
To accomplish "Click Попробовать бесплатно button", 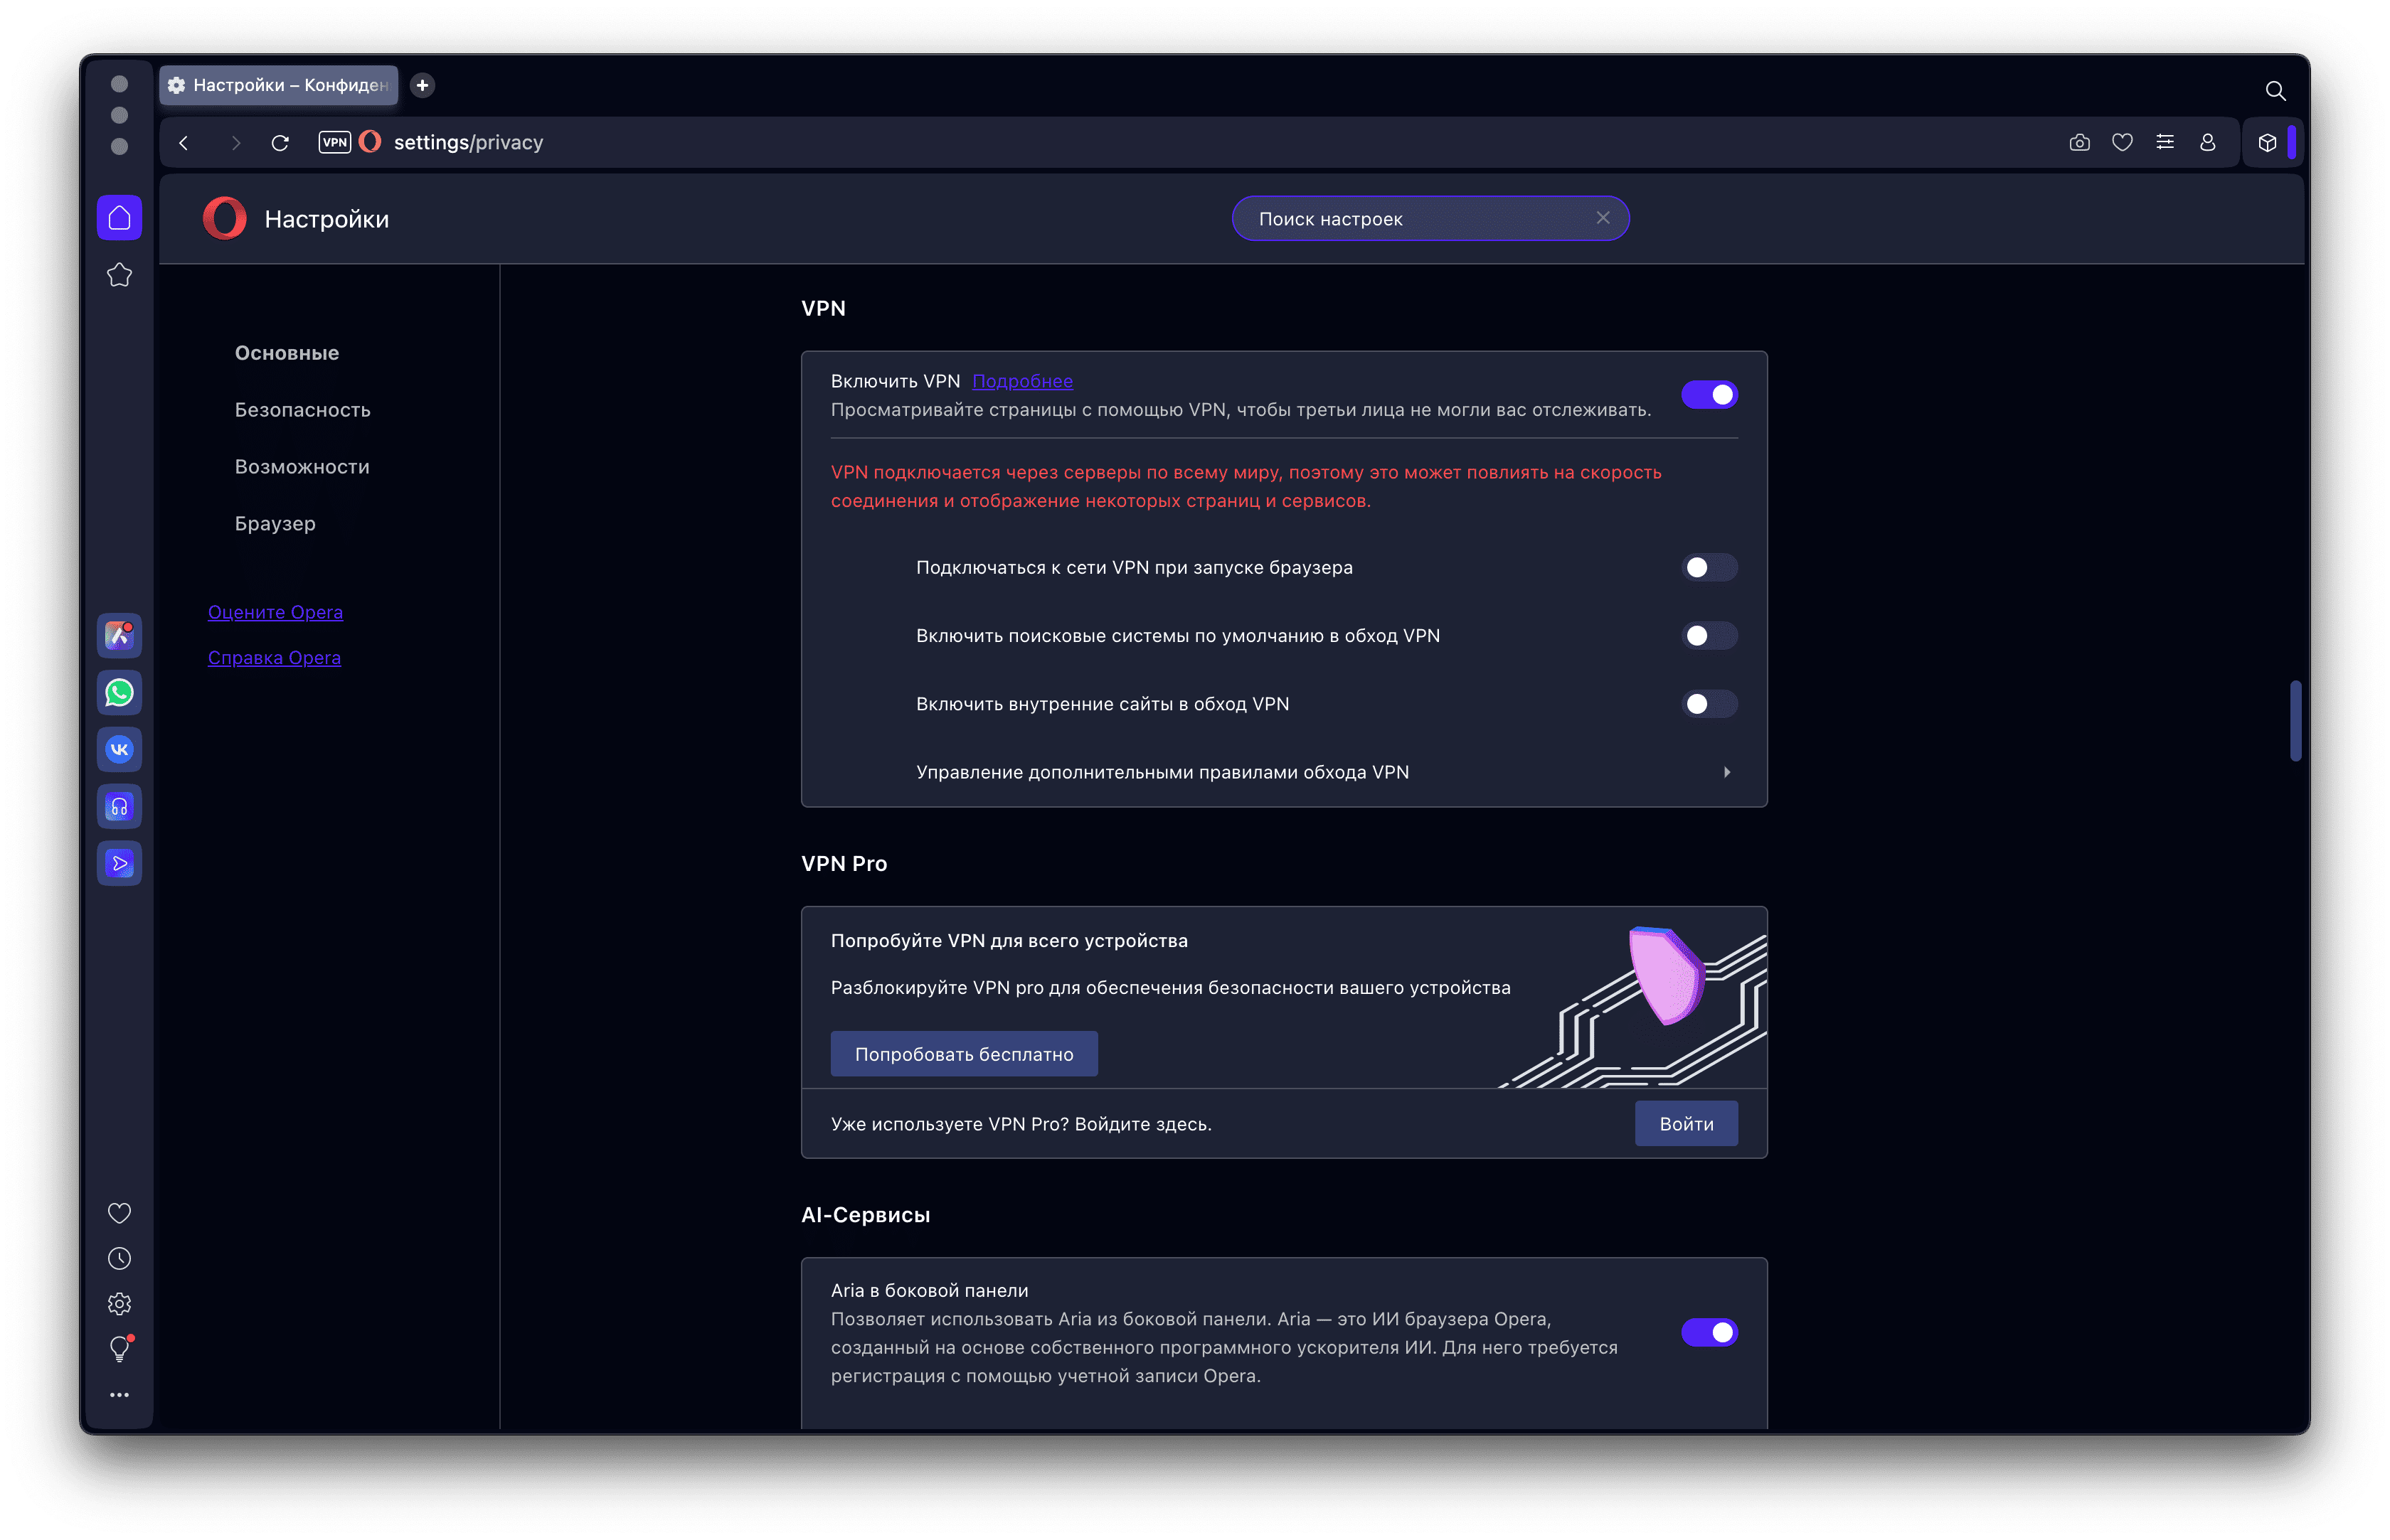I will coord(963,1054).
